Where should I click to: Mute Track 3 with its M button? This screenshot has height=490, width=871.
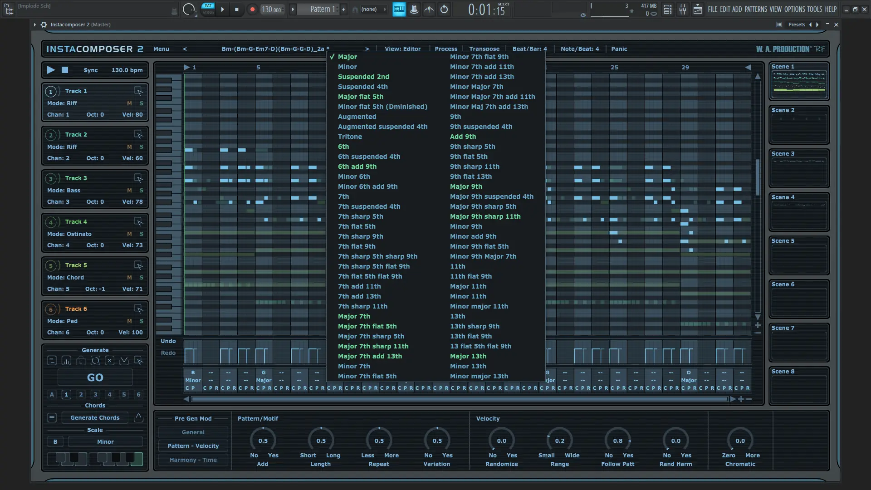[129, 191]
